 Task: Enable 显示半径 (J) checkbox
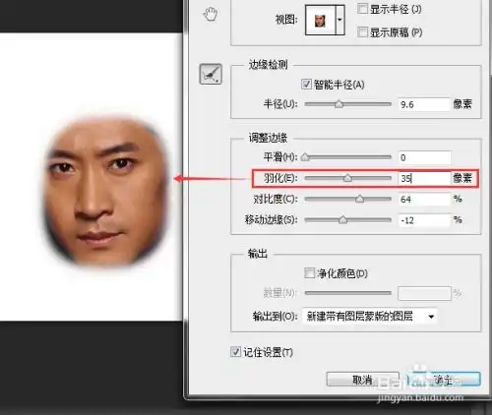[362, 9]
